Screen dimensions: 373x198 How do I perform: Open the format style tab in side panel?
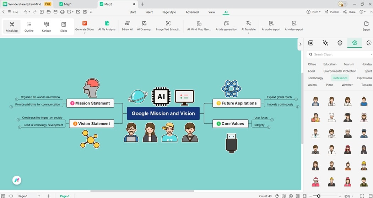(x=311, y=43)
